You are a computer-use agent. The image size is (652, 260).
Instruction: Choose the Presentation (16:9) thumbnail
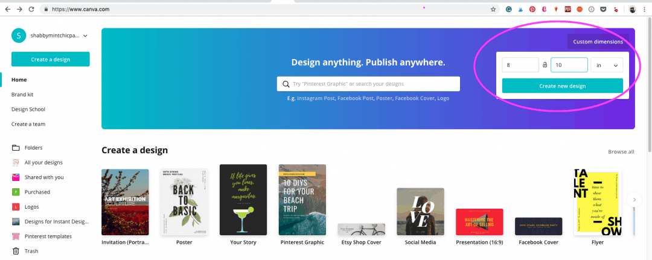click(479, 222)
